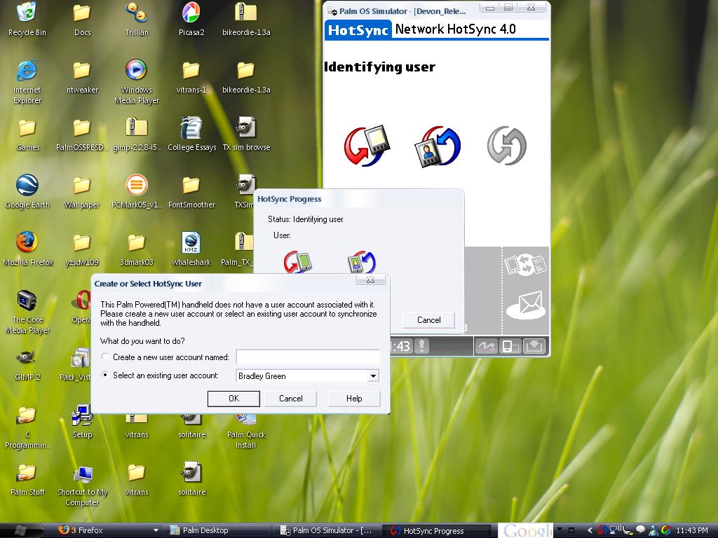The height and width of the screenshot is (538, 718).
Task: Click Cancel in the Create or Select HotSync User dialog
Action: point(291,399)
